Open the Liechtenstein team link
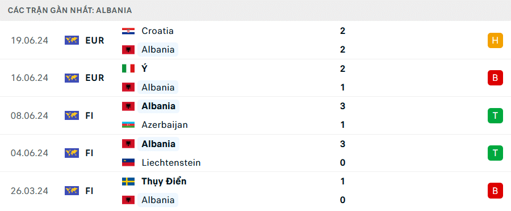The image size is (511, 211). pyautogui.click(x=171, y=162)
